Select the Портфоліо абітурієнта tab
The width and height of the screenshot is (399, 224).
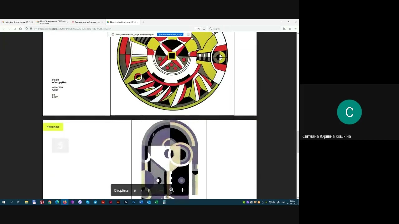[123, 22]
